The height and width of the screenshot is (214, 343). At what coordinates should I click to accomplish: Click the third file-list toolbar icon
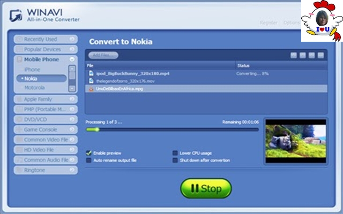[311, 56]
